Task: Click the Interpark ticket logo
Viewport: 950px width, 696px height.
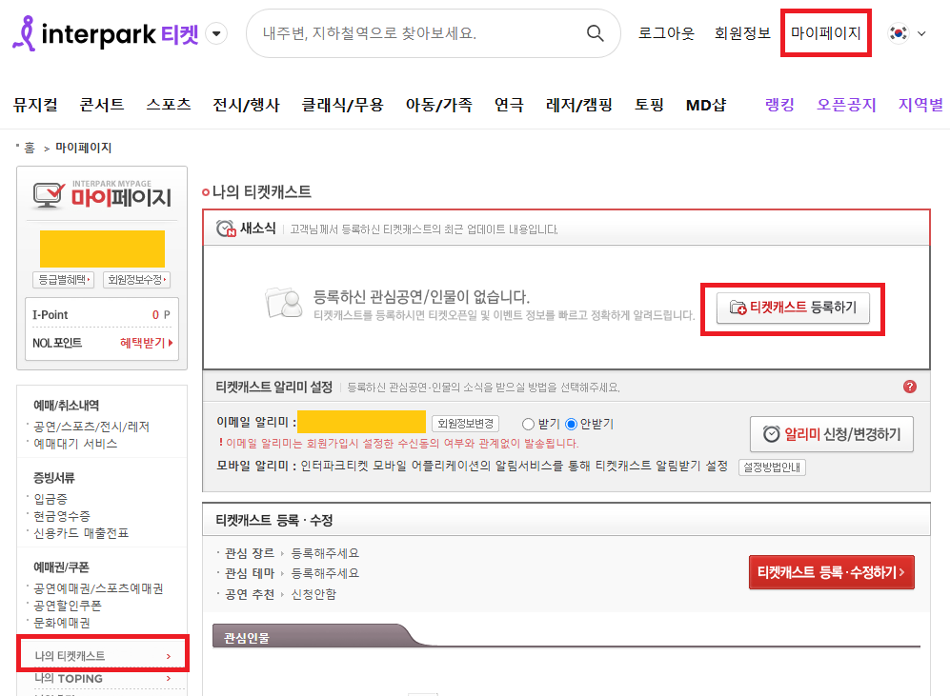Action: click(106, 34)
